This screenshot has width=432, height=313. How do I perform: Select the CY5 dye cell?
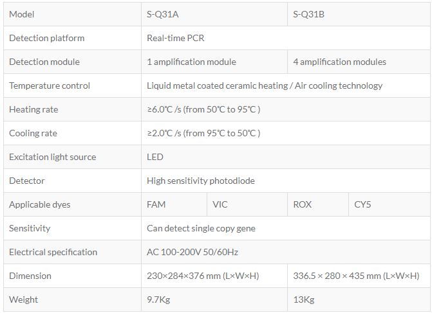pos(362,204)
